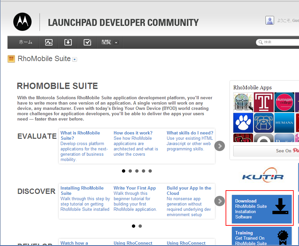Screen dimensions: 299x246
Task: Go to the ホーム menu item
Action: pyautogui.click(x=26, y=42)
